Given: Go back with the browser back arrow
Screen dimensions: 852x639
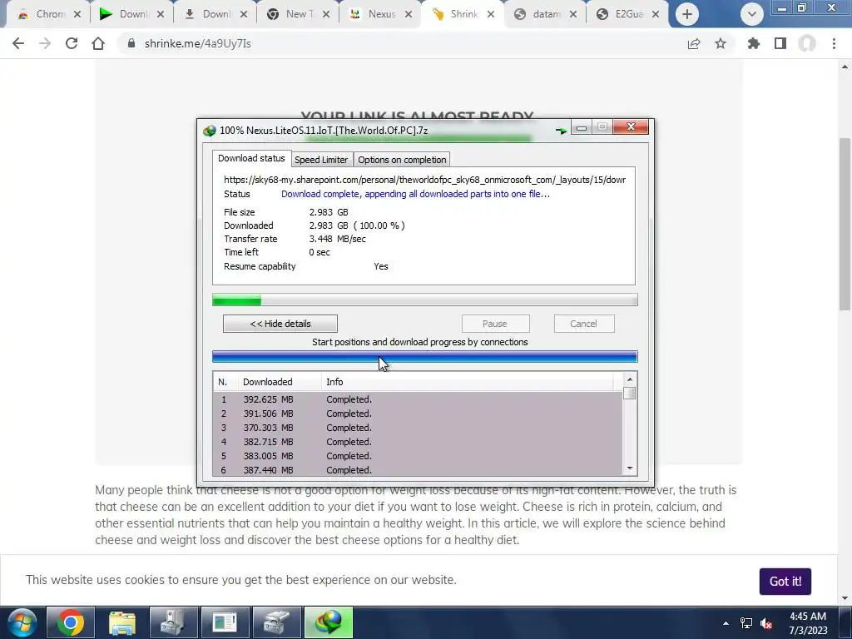Looking at the screenshot, I should pyautogui.click(x=18, y=43).
